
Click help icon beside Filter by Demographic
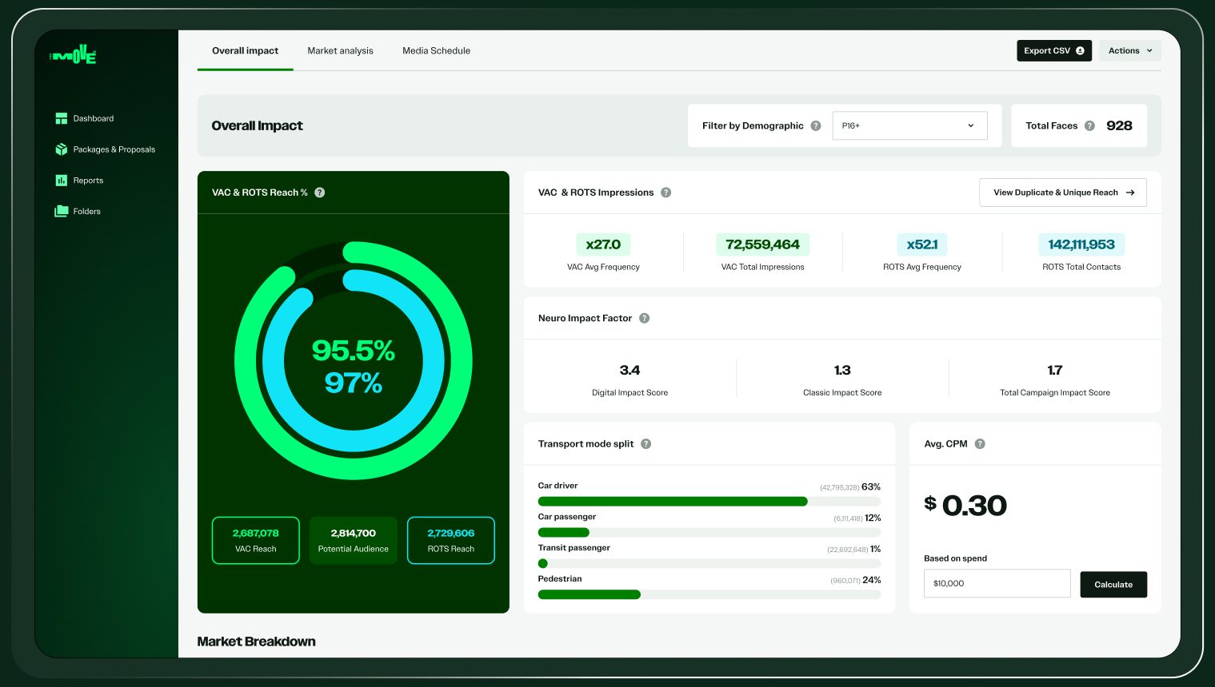816,126
